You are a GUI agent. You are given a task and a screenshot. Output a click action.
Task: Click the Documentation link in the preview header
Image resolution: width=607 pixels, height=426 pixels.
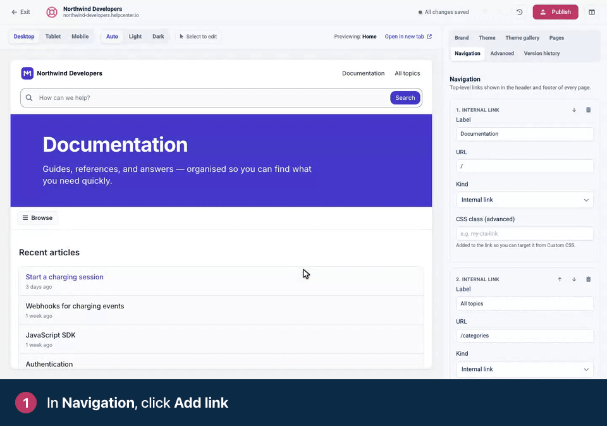[363, 73]
